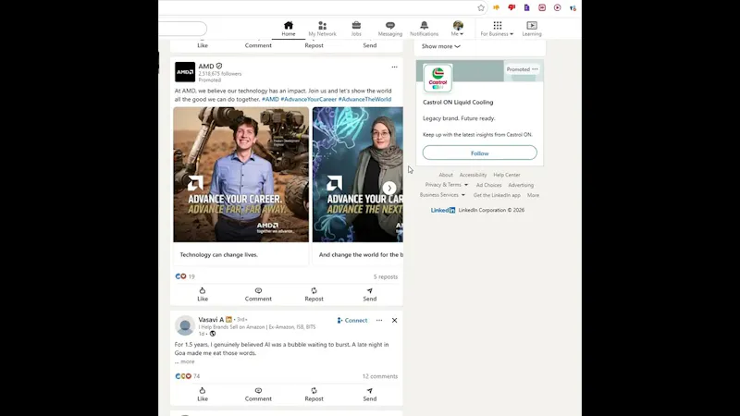The height and width of the screenshot is (416, 740).
Task: Send the partially visible top post
Action: [369, 44]
